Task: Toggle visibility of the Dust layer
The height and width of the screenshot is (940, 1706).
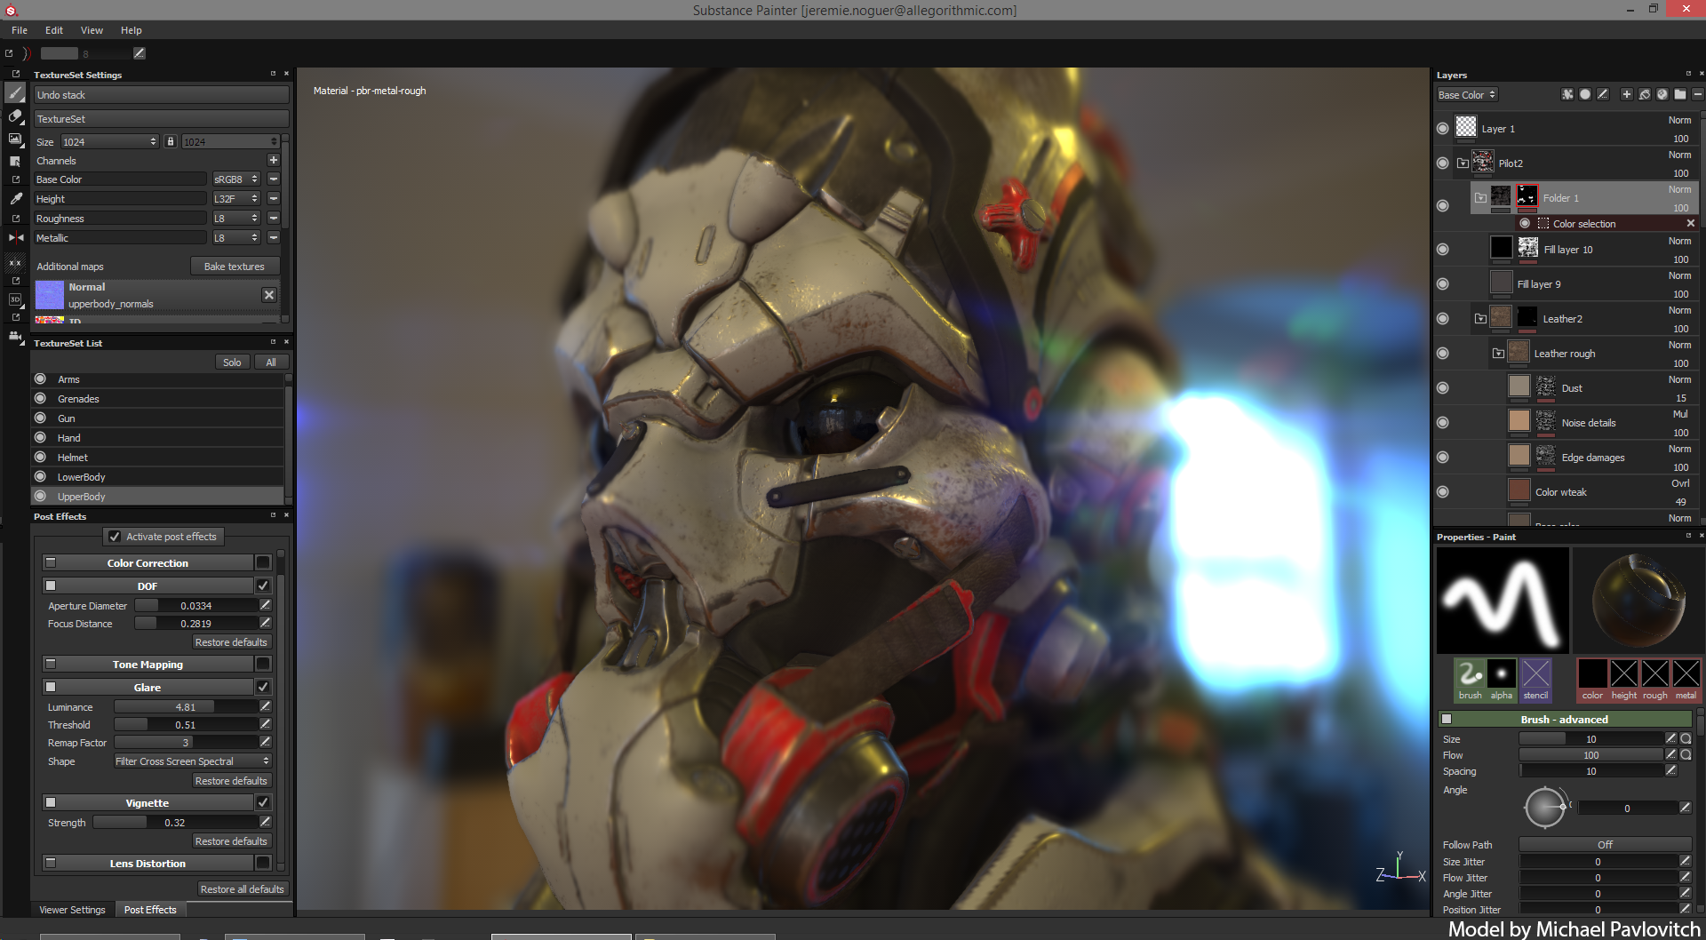Action: (x=1442, y=387)
